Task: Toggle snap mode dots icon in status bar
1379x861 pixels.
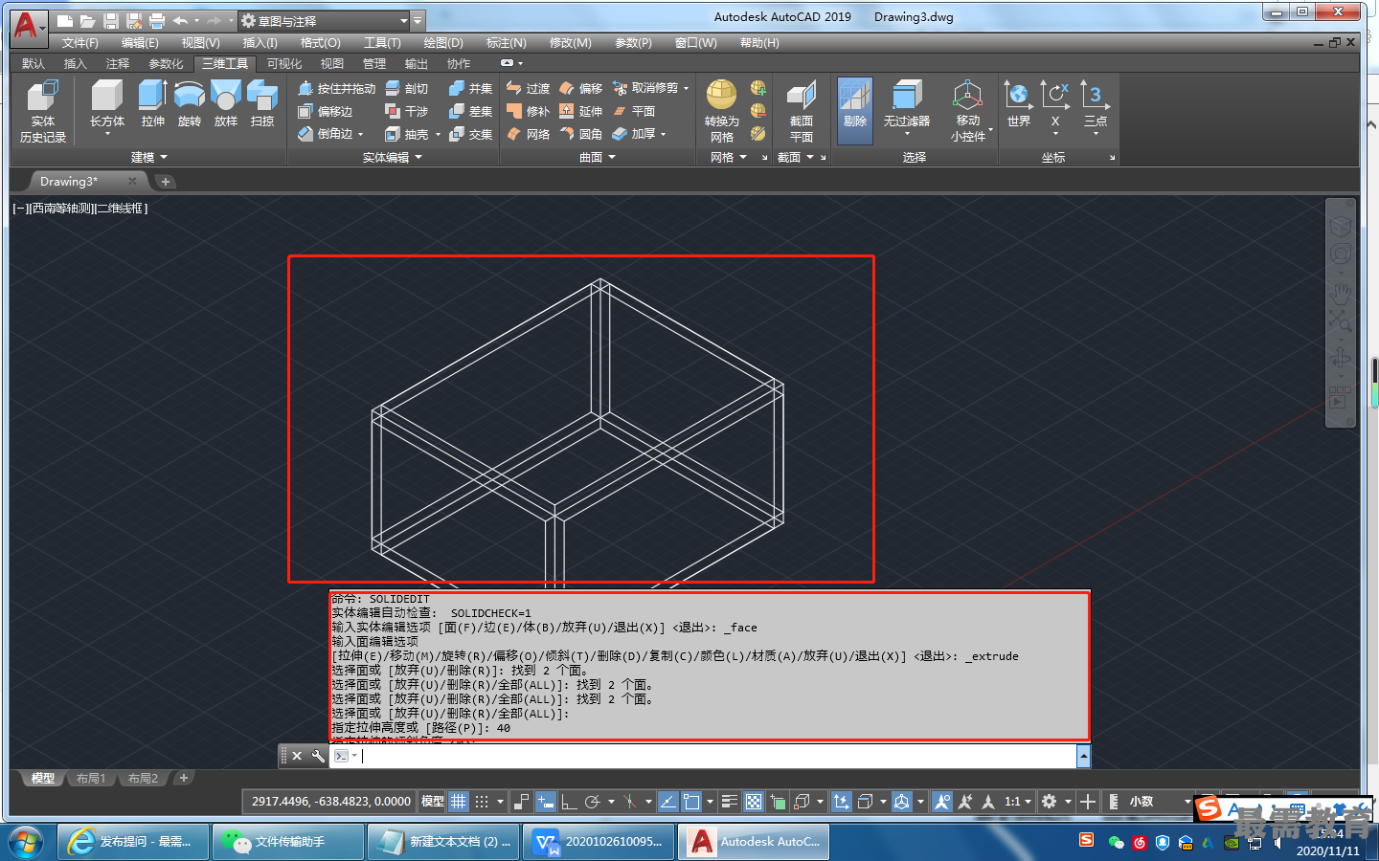Action: click(x=482, y=802)
